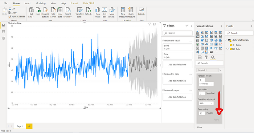The height and width of the screenshot is (133, 254).
Task: Select the treemap visual
Action: (x=221, y=40)
